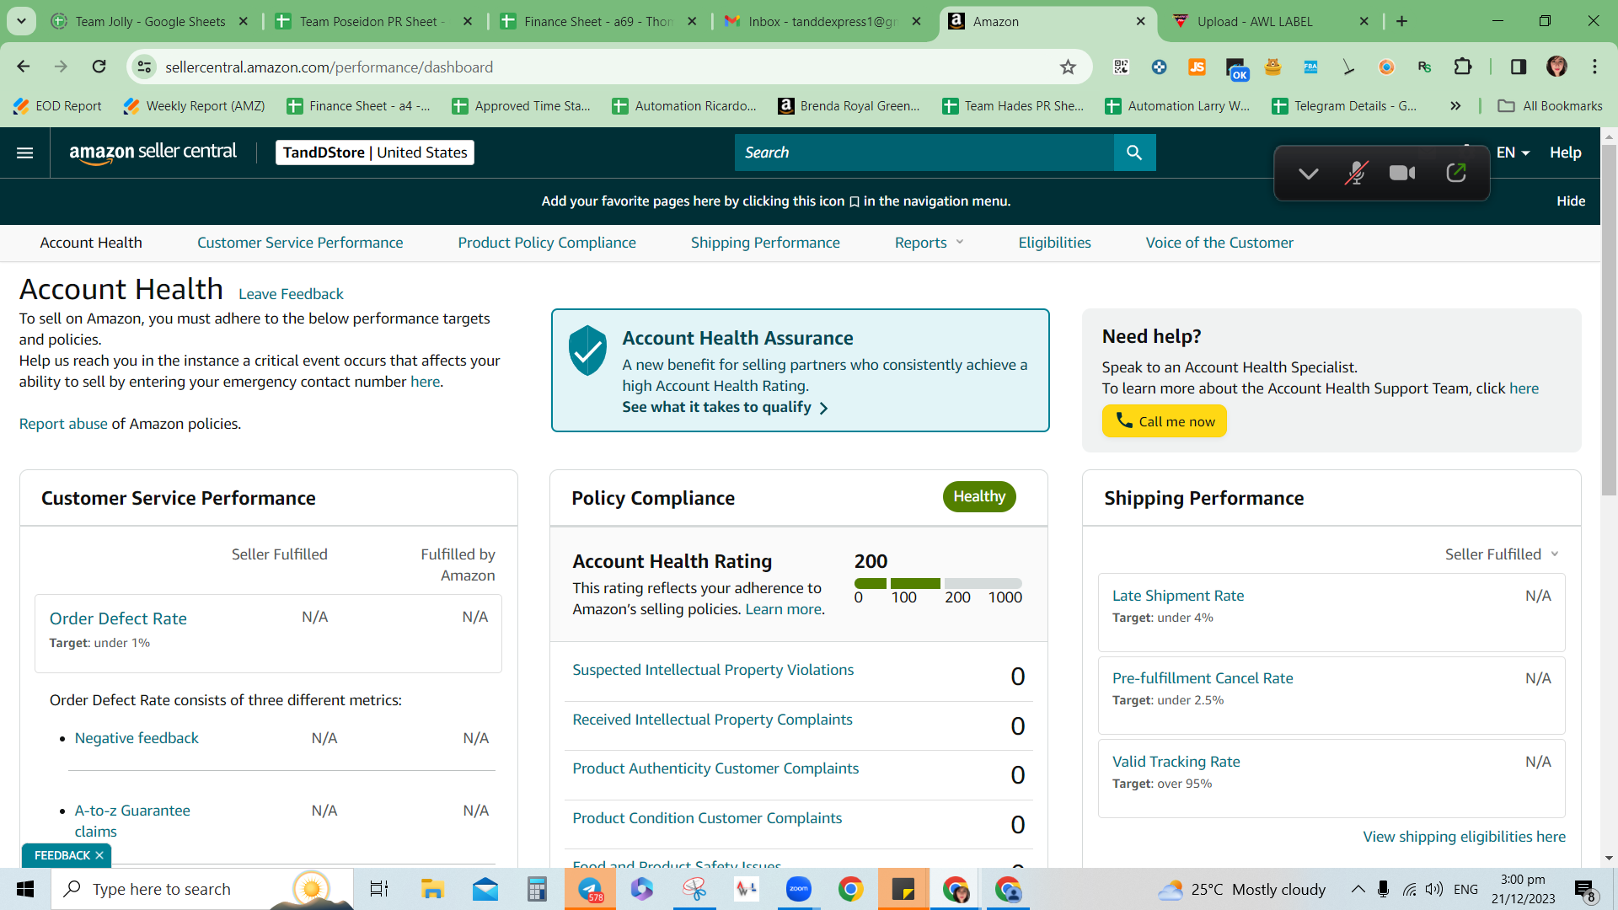This screenshot has width=1618, height=910.
Task: Expand the Reports menu
Action: (929, 243)
